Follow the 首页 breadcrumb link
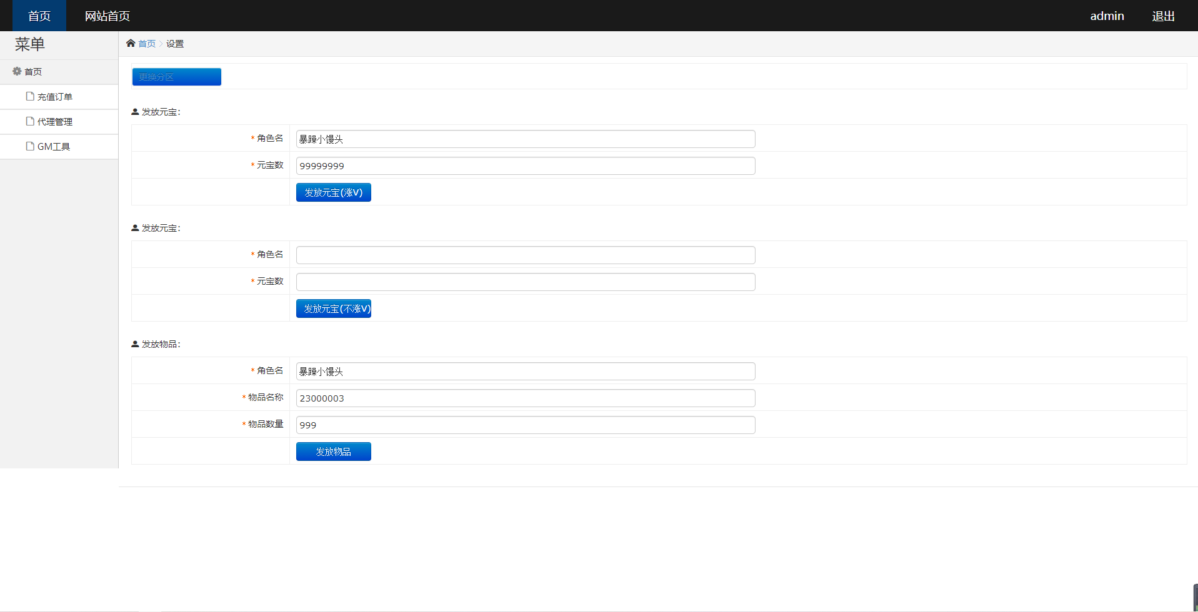This screenshot has height=612, width=1198. pos(147,44)
